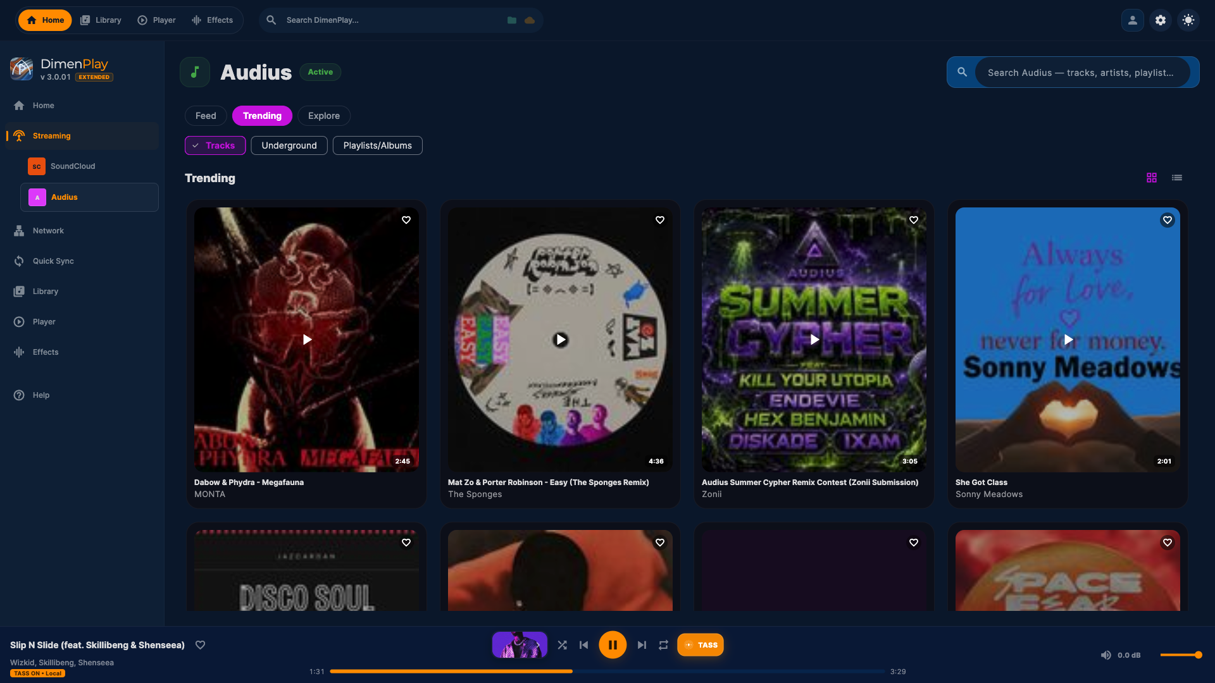This screenshot has width=1215, height=683.
Task: Click the green folder icon in search bar
Action: (x=512, y=20)
